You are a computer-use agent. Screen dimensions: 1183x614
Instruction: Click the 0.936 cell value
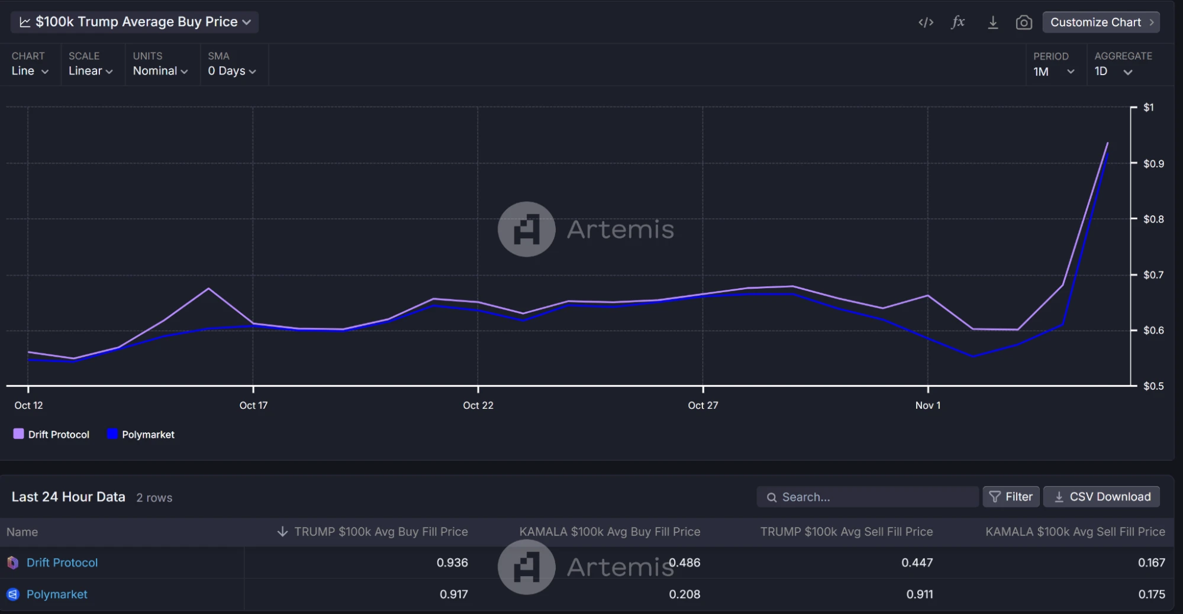tap(452, 563)
